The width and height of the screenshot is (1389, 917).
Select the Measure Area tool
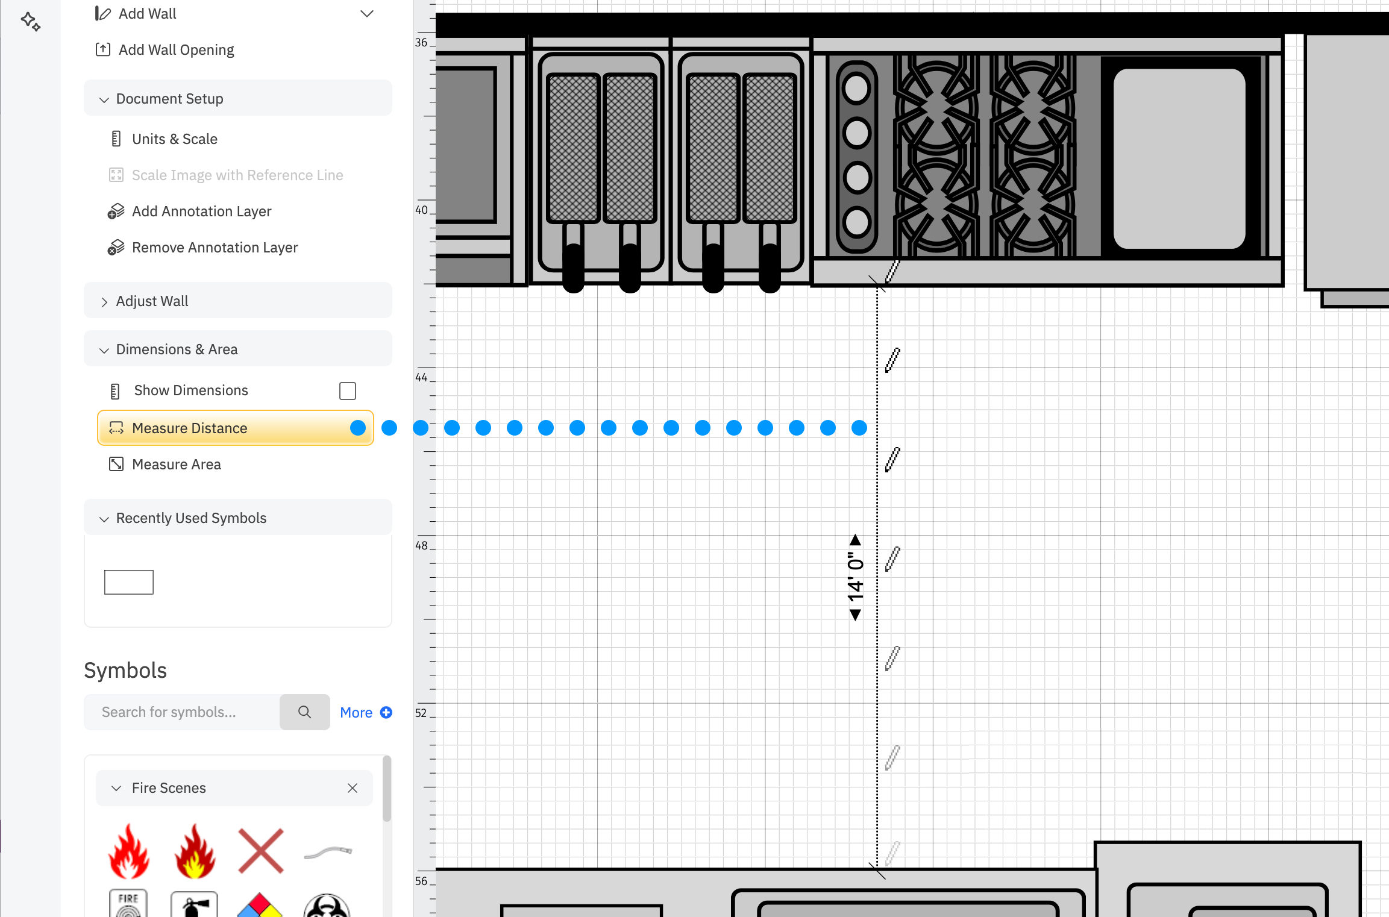(176, 465)
